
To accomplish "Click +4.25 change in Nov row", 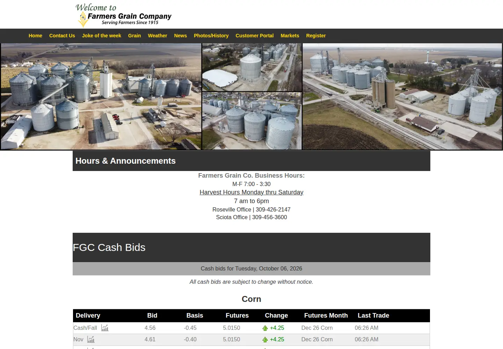I will coord(277,339).
